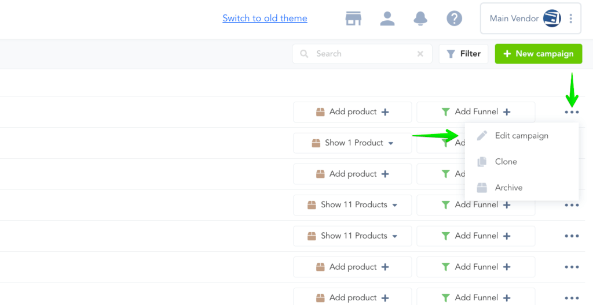Click the help question mark icon
Viewport: 593px width, 305px height.
point(454,18)
